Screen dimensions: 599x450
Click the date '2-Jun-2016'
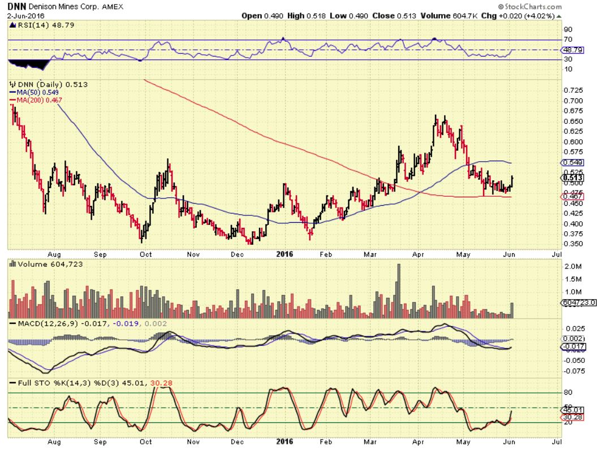(x=26, y=16)
